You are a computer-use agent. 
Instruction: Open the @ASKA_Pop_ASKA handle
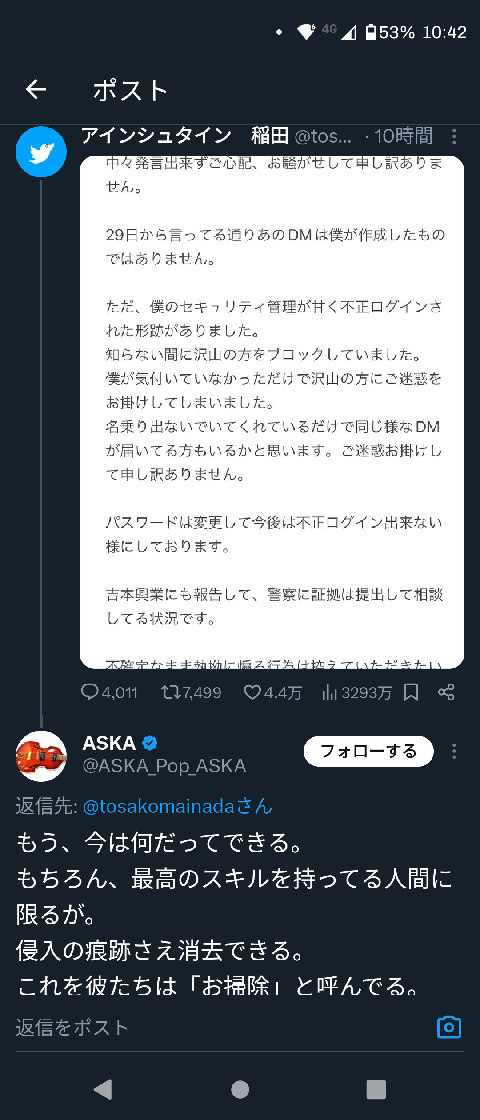tap(164, 766)
